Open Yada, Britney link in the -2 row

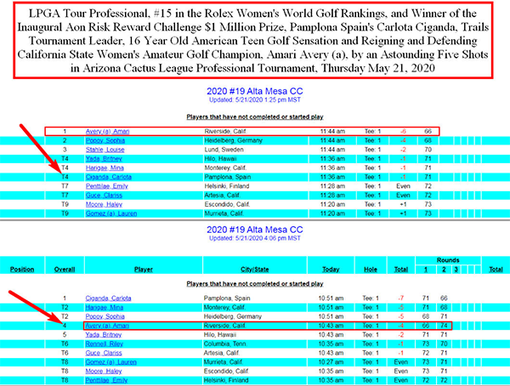click(x=104, y=335)
